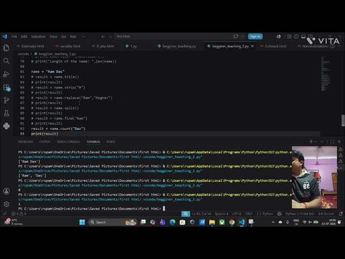
Task: Select Python 3.13 interpreter in the status bar
Action: click(x=300, y=214)
